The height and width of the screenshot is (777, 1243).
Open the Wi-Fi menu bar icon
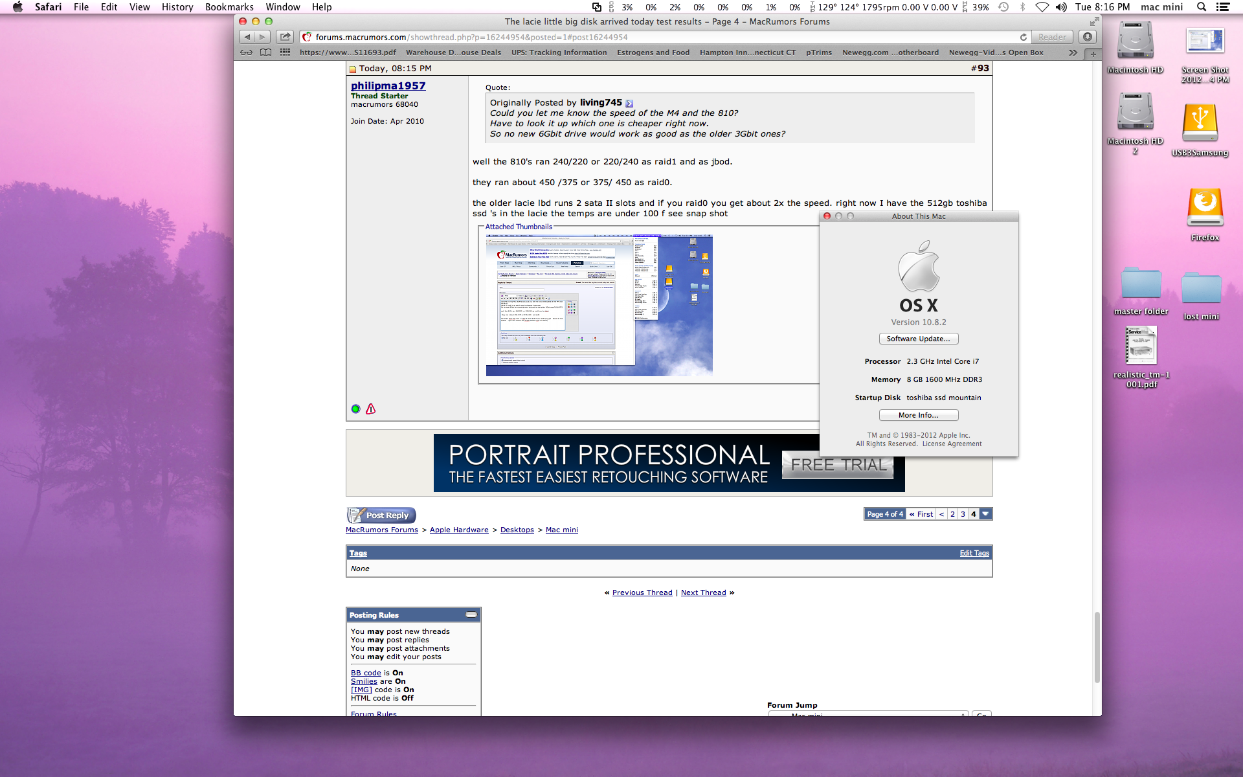click(1042, 7)
